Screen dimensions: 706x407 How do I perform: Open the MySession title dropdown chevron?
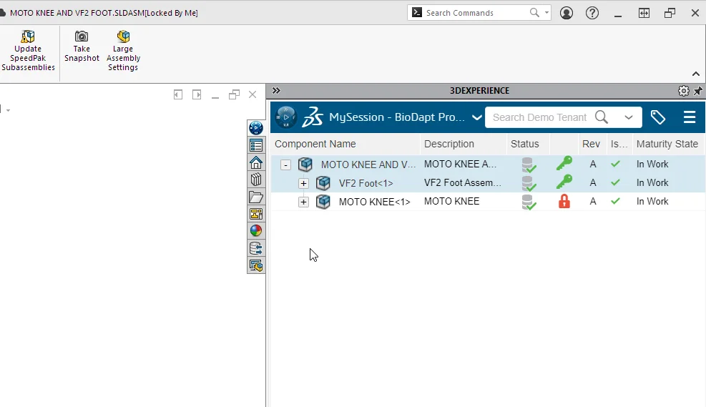pos(478,117)
